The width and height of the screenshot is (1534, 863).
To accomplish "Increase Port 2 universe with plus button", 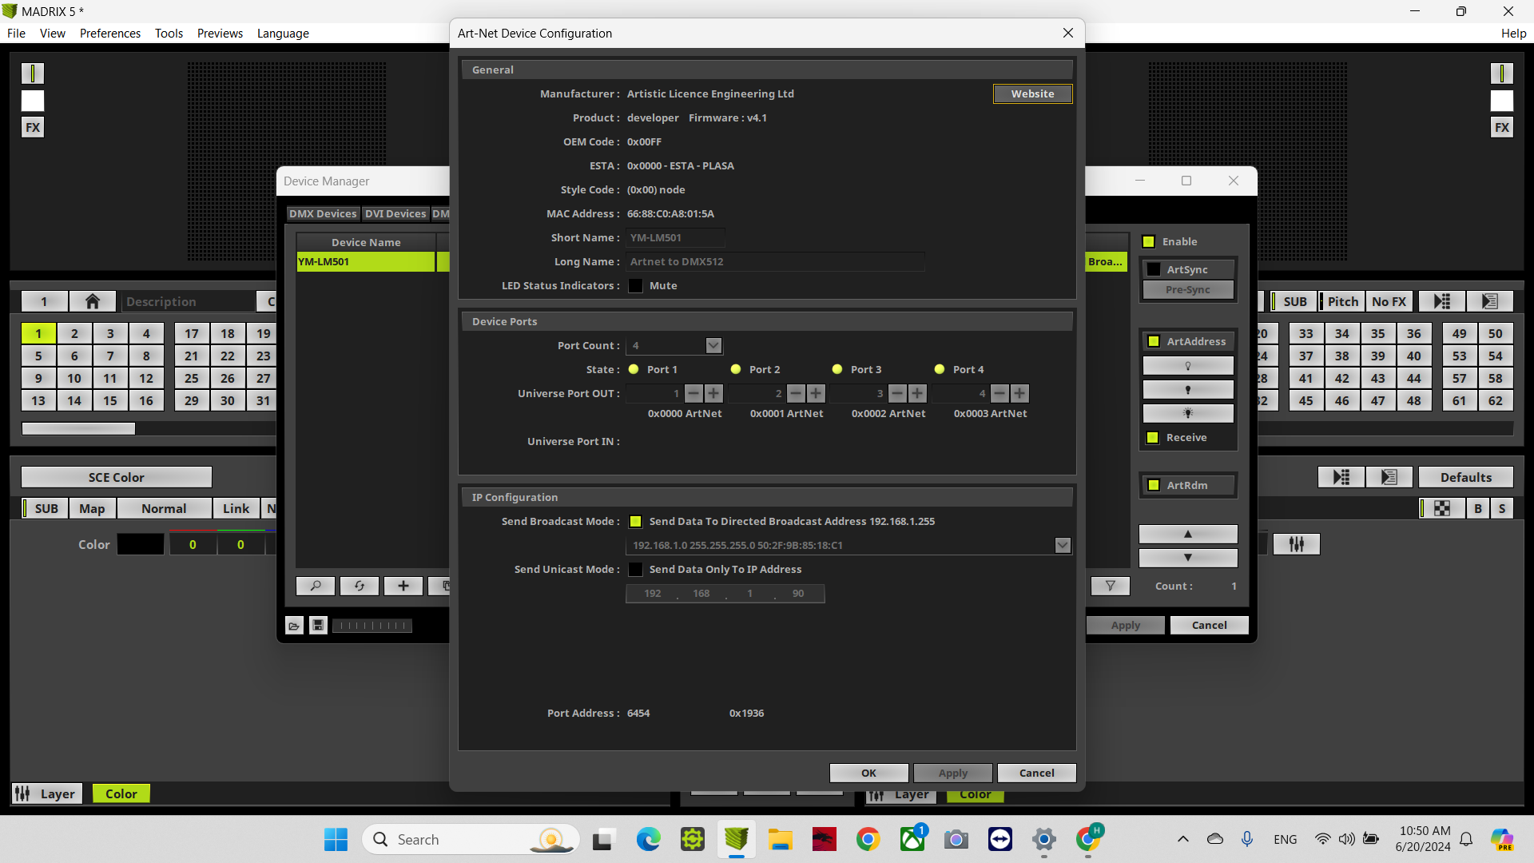I will [816, 393].
